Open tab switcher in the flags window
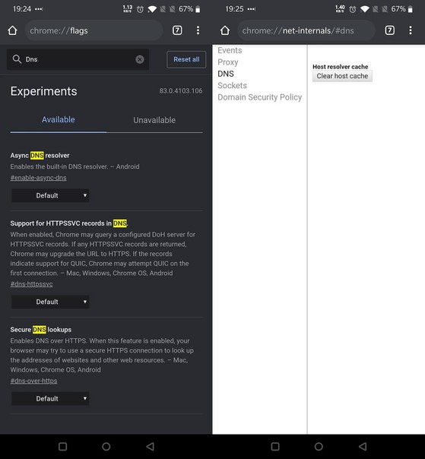This screenshot has width=425, height=459. pos(177,30)
